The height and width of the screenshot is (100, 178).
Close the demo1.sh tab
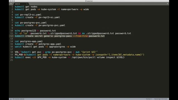27,4
